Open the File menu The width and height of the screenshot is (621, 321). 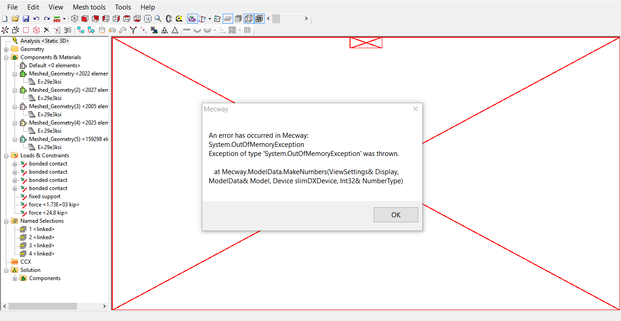point(13,7)
